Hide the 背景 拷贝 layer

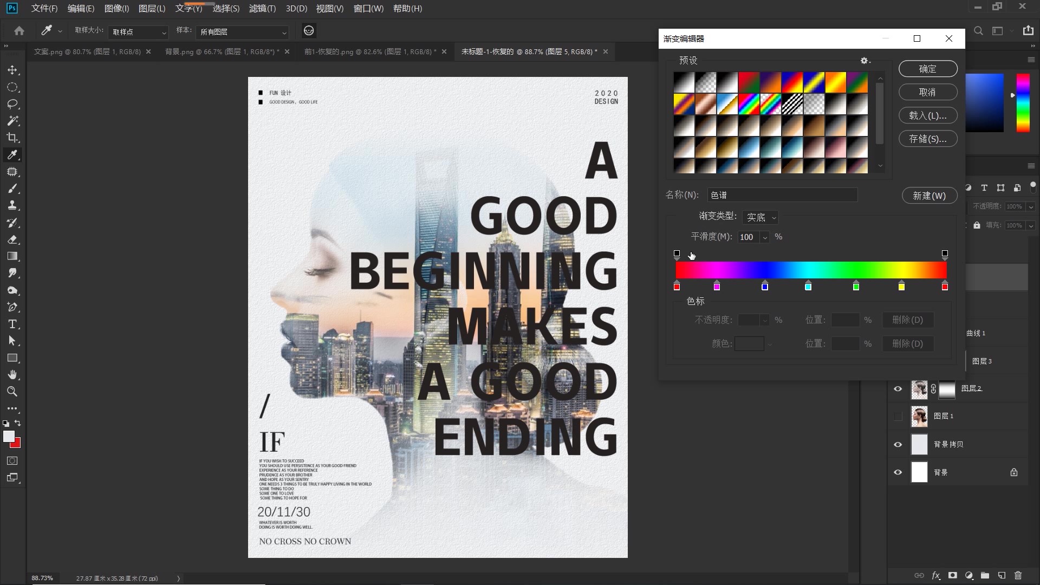tap(898, 444)
